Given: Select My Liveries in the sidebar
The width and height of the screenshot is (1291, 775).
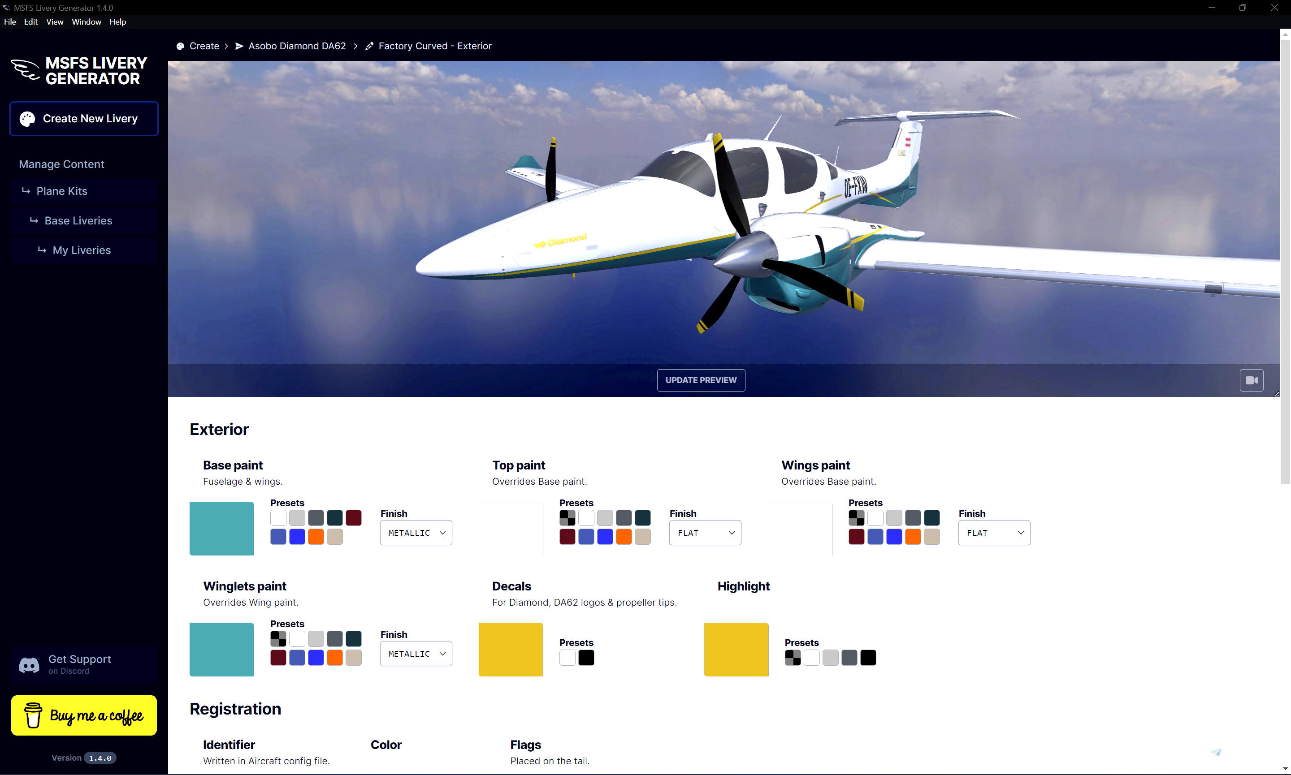Looking at the screenshot, I should tap(82, 250).
